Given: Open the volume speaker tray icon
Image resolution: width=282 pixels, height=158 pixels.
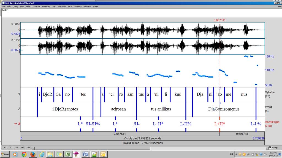Looking at the screenshot, I should coord(265,154).
